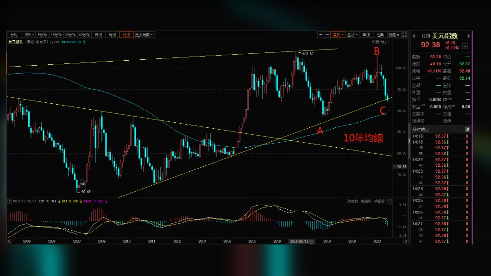Select the 月线 monthly chart tab
The width and height of the screenshot is (491, 276).
(126, 35)
